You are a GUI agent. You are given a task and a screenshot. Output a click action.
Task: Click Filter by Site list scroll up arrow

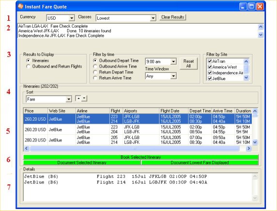246,61
